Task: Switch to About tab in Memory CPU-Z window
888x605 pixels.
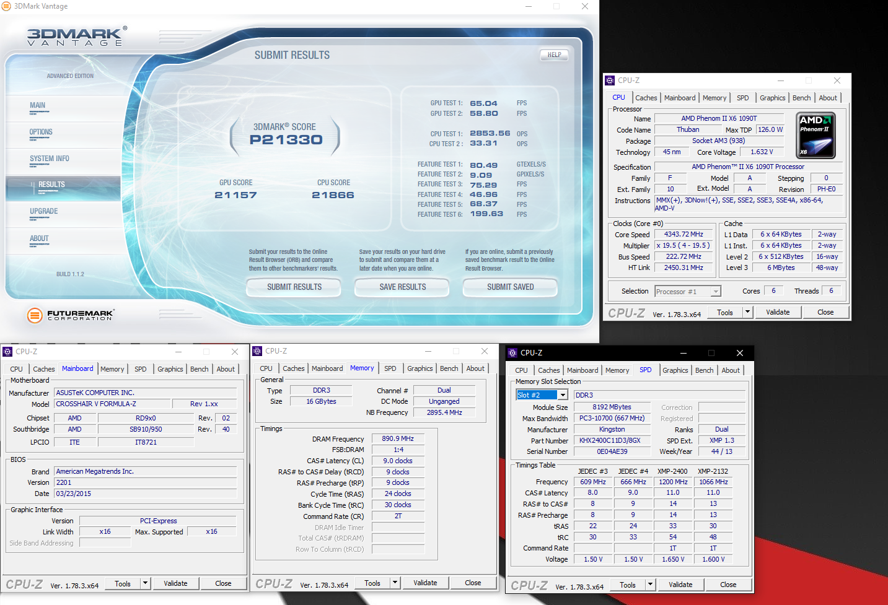Action: 475,368
